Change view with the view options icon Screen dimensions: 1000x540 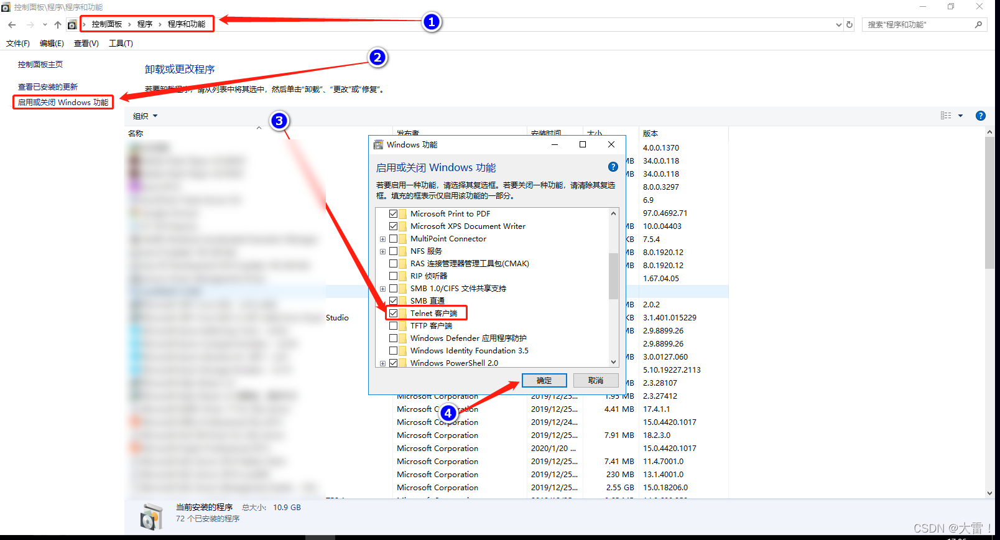(946, 116)
